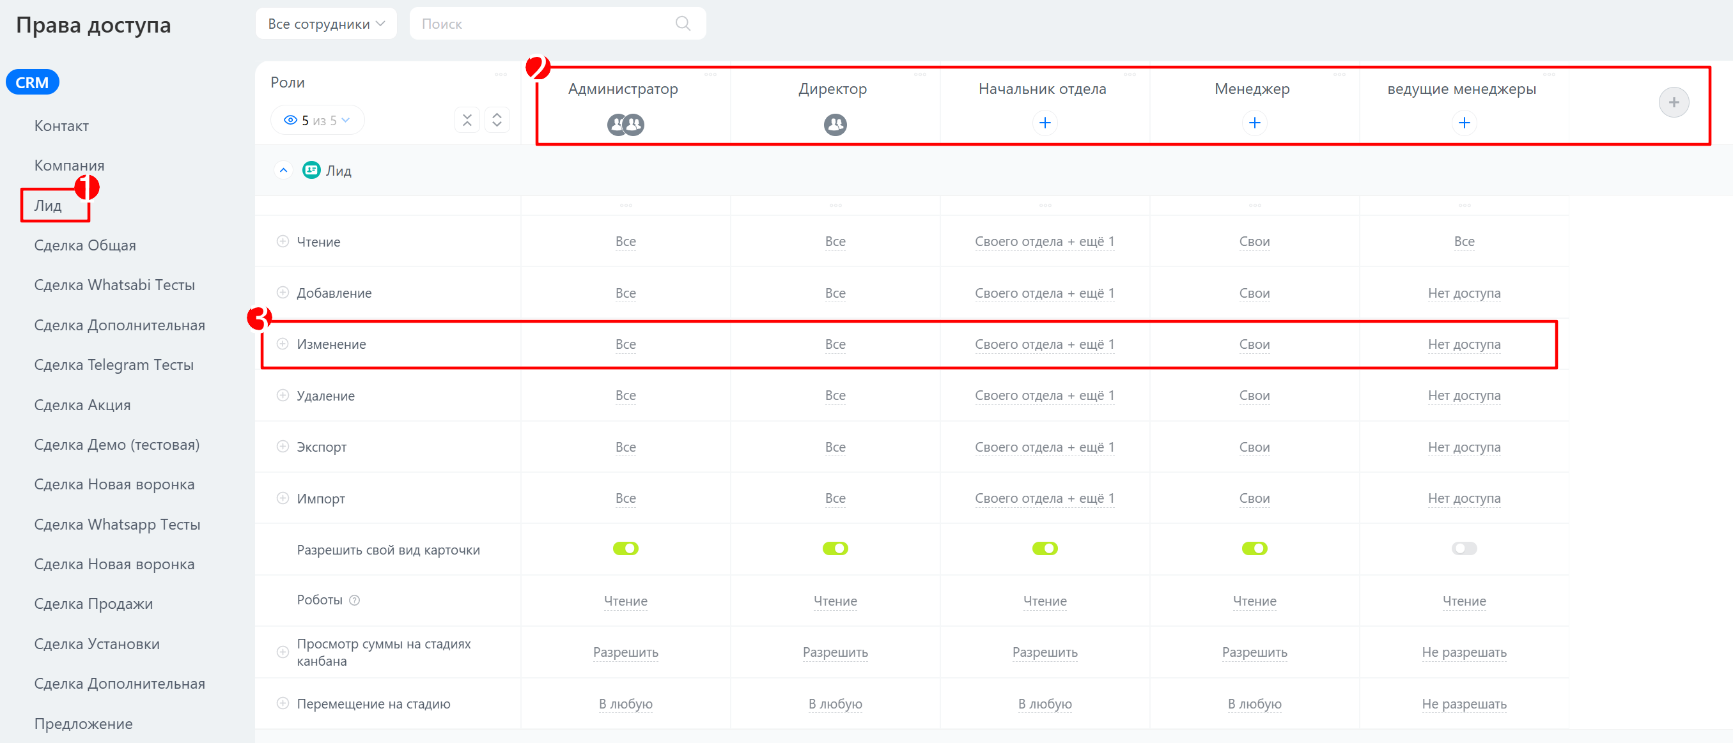Open Администратор role user avatars
Screen dimensions: 1733x743
click(x=625, y=125)
